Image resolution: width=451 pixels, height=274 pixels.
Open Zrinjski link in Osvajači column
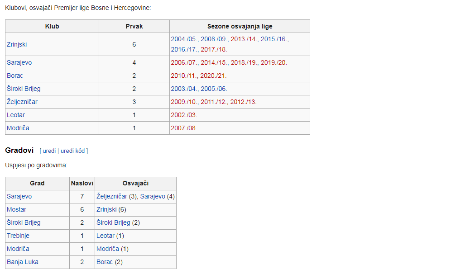(106, 209)
